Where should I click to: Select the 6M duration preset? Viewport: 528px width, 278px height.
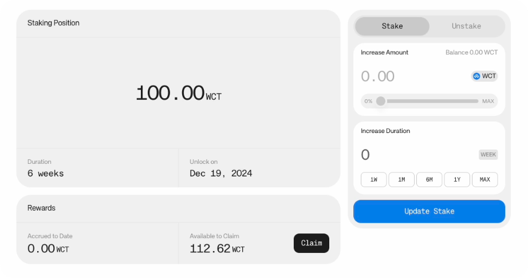tap(429, 180)
